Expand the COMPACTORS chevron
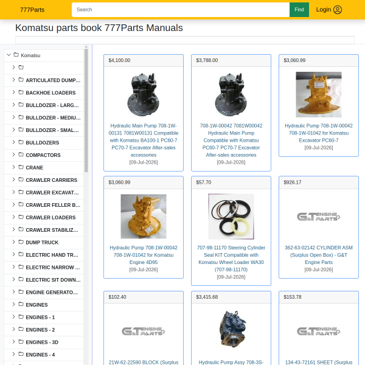365x365 pixels. pos(13,155)
